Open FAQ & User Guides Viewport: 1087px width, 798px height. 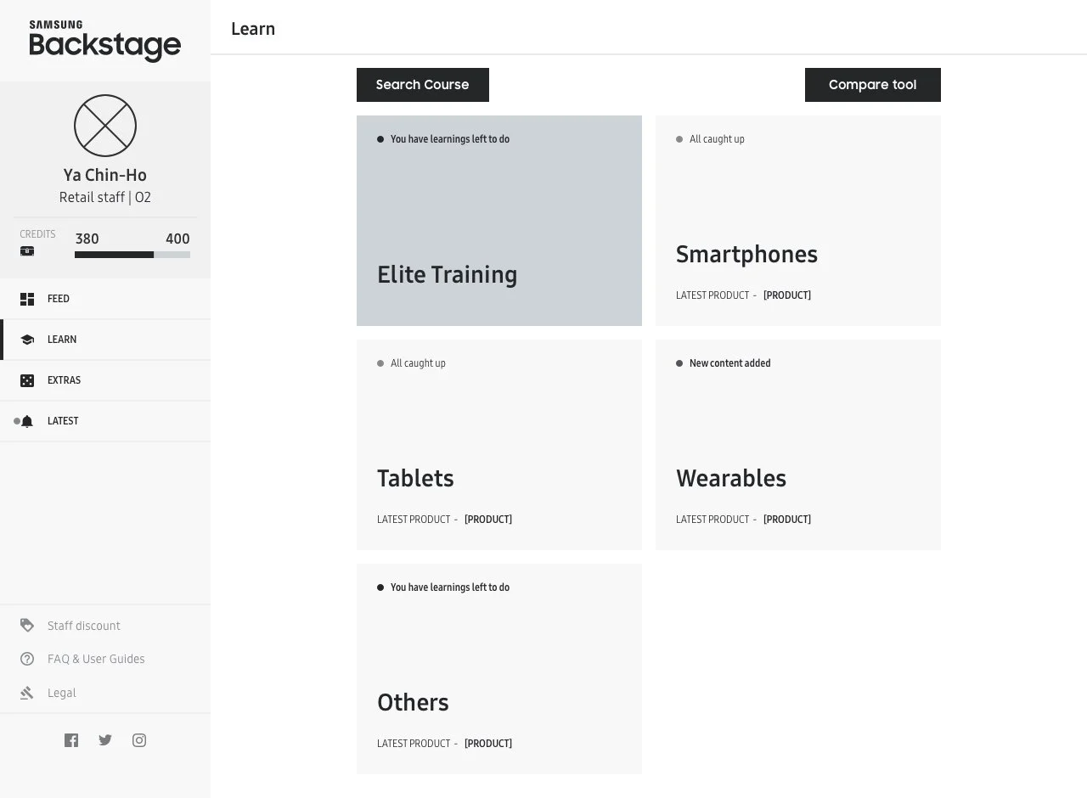(x=96, y=659)
